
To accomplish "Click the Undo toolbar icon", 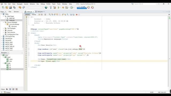I will click(20, 7).
